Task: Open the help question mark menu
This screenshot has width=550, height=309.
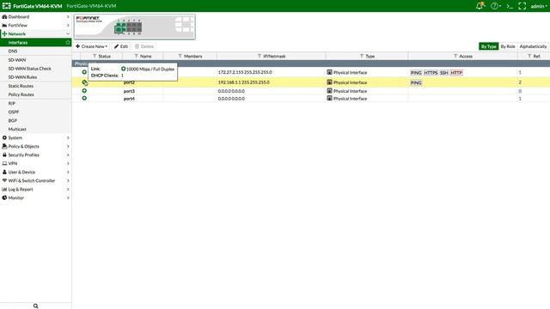Action: (495, 6)
